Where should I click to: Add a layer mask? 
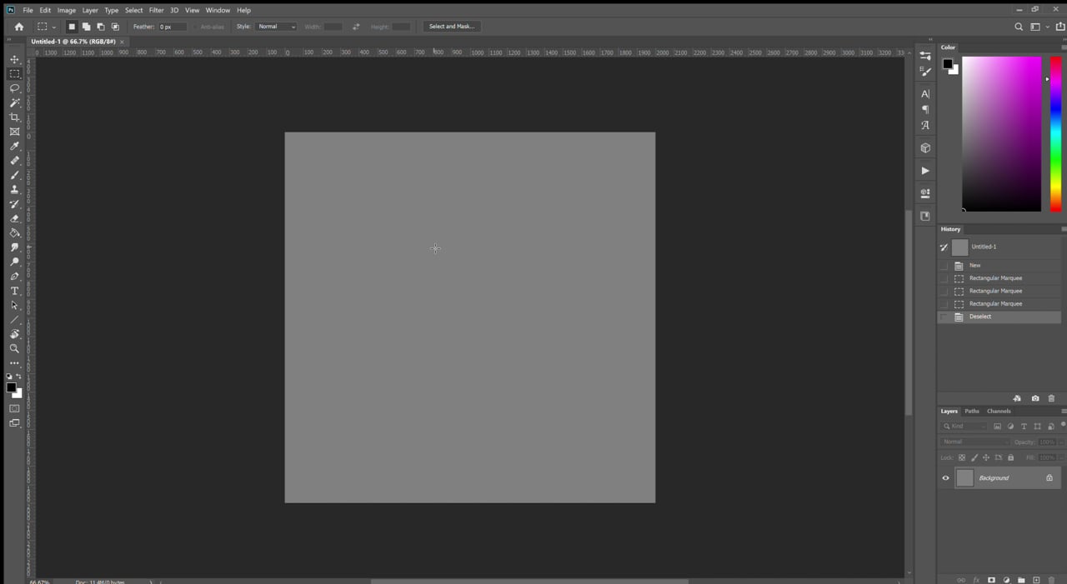(991, 580)
